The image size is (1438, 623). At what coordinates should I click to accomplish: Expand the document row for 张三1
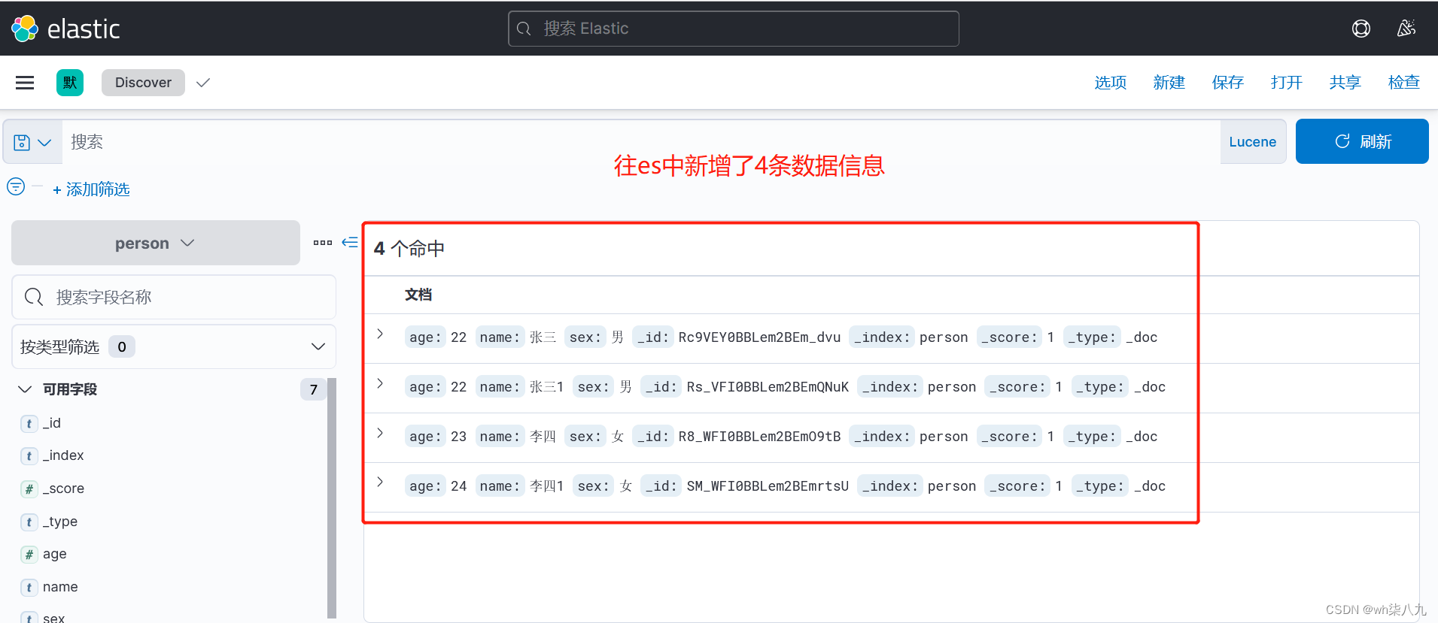(380, 383)
